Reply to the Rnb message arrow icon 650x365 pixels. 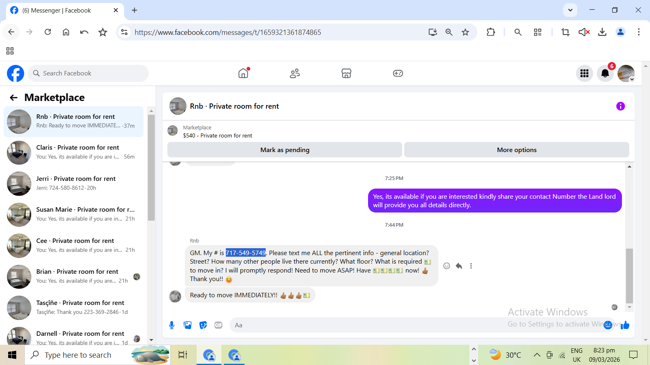click(459, 266)
